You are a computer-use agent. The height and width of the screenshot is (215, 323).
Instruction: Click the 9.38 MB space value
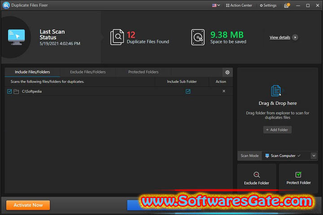(x=227, y=35)
